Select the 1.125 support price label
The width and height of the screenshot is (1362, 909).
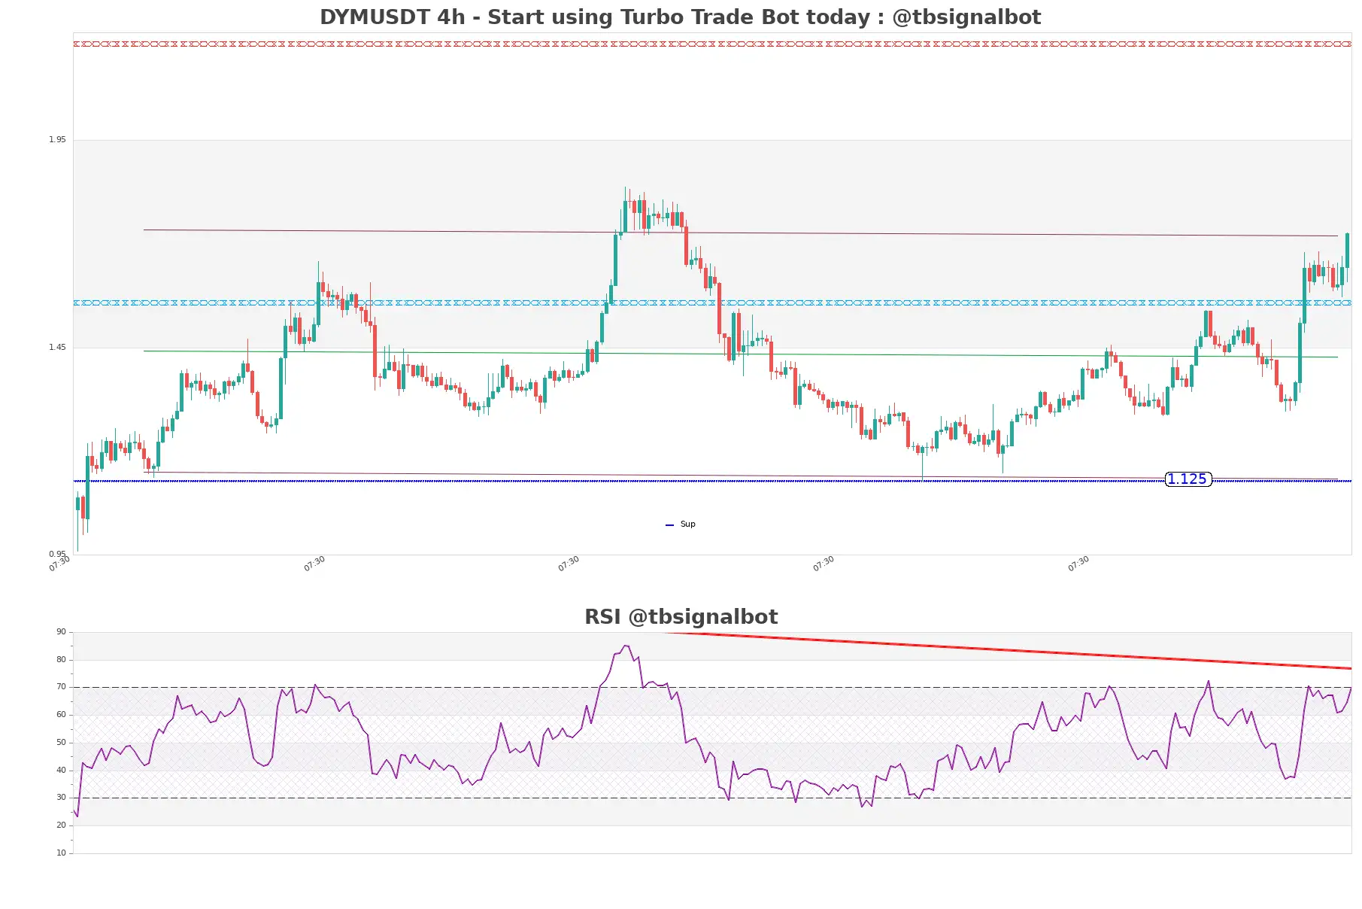(1188, 479)
